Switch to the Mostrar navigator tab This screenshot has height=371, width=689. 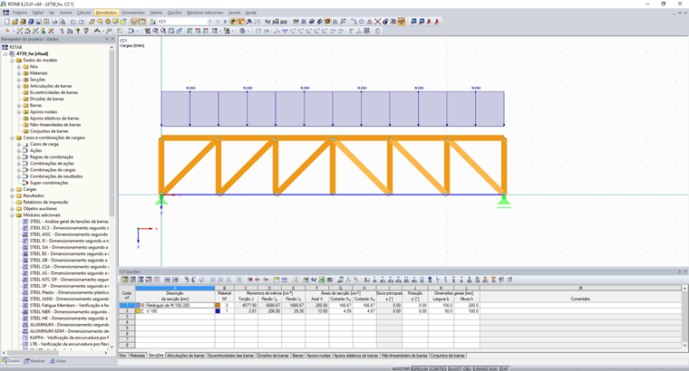coord(34,361)
